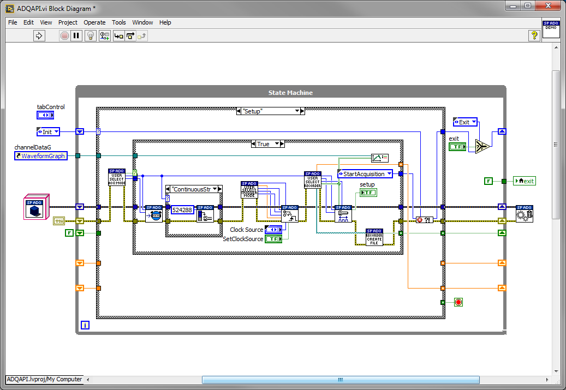Screen dimensions: 566x390
Task: Open the Operate menu
Action: click(x=94, y=22)
